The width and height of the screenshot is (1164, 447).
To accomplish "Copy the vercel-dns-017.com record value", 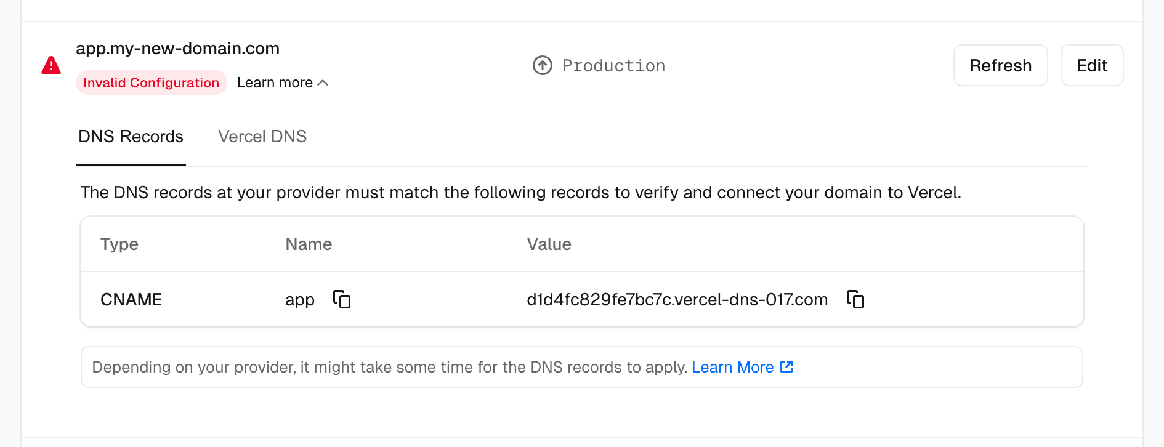I will 855,299.
